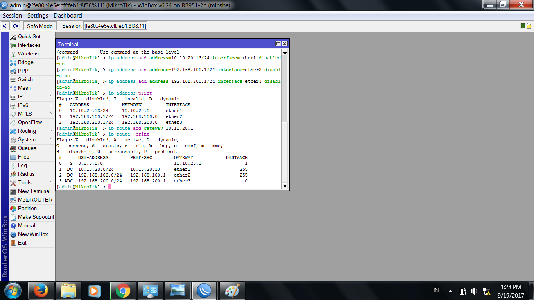Click the DST-ADDRESS column header text

pos(93,157)
